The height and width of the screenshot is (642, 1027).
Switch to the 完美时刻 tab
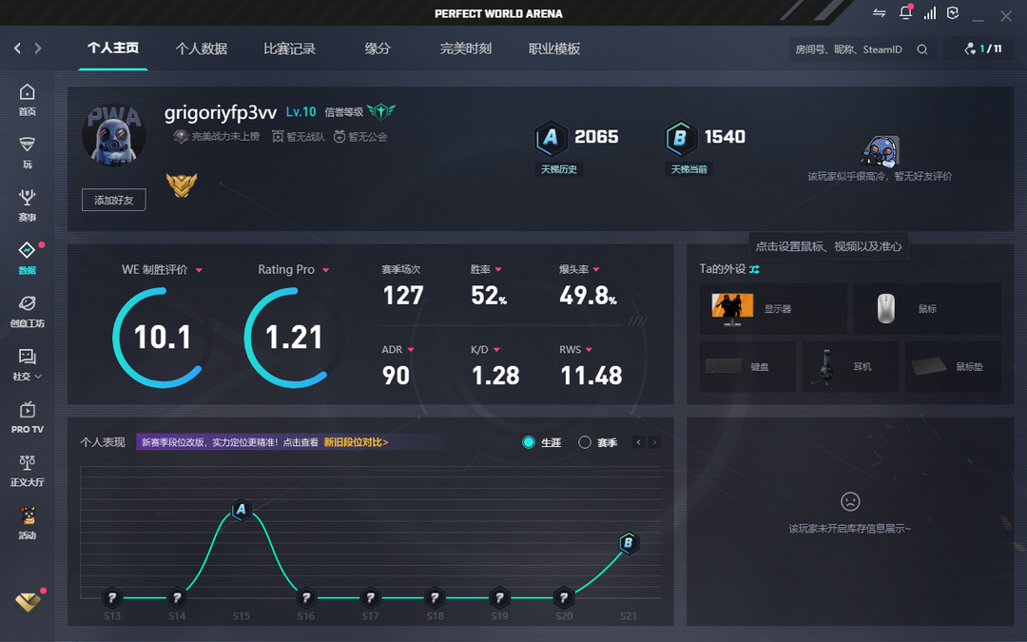(x=465, y=49)
